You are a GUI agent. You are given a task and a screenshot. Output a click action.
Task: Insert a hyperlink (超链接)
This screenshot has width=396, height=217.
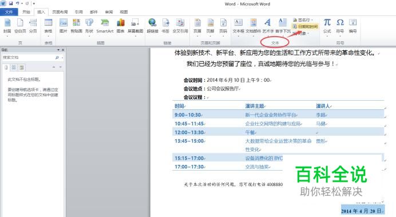coord(152,26)
